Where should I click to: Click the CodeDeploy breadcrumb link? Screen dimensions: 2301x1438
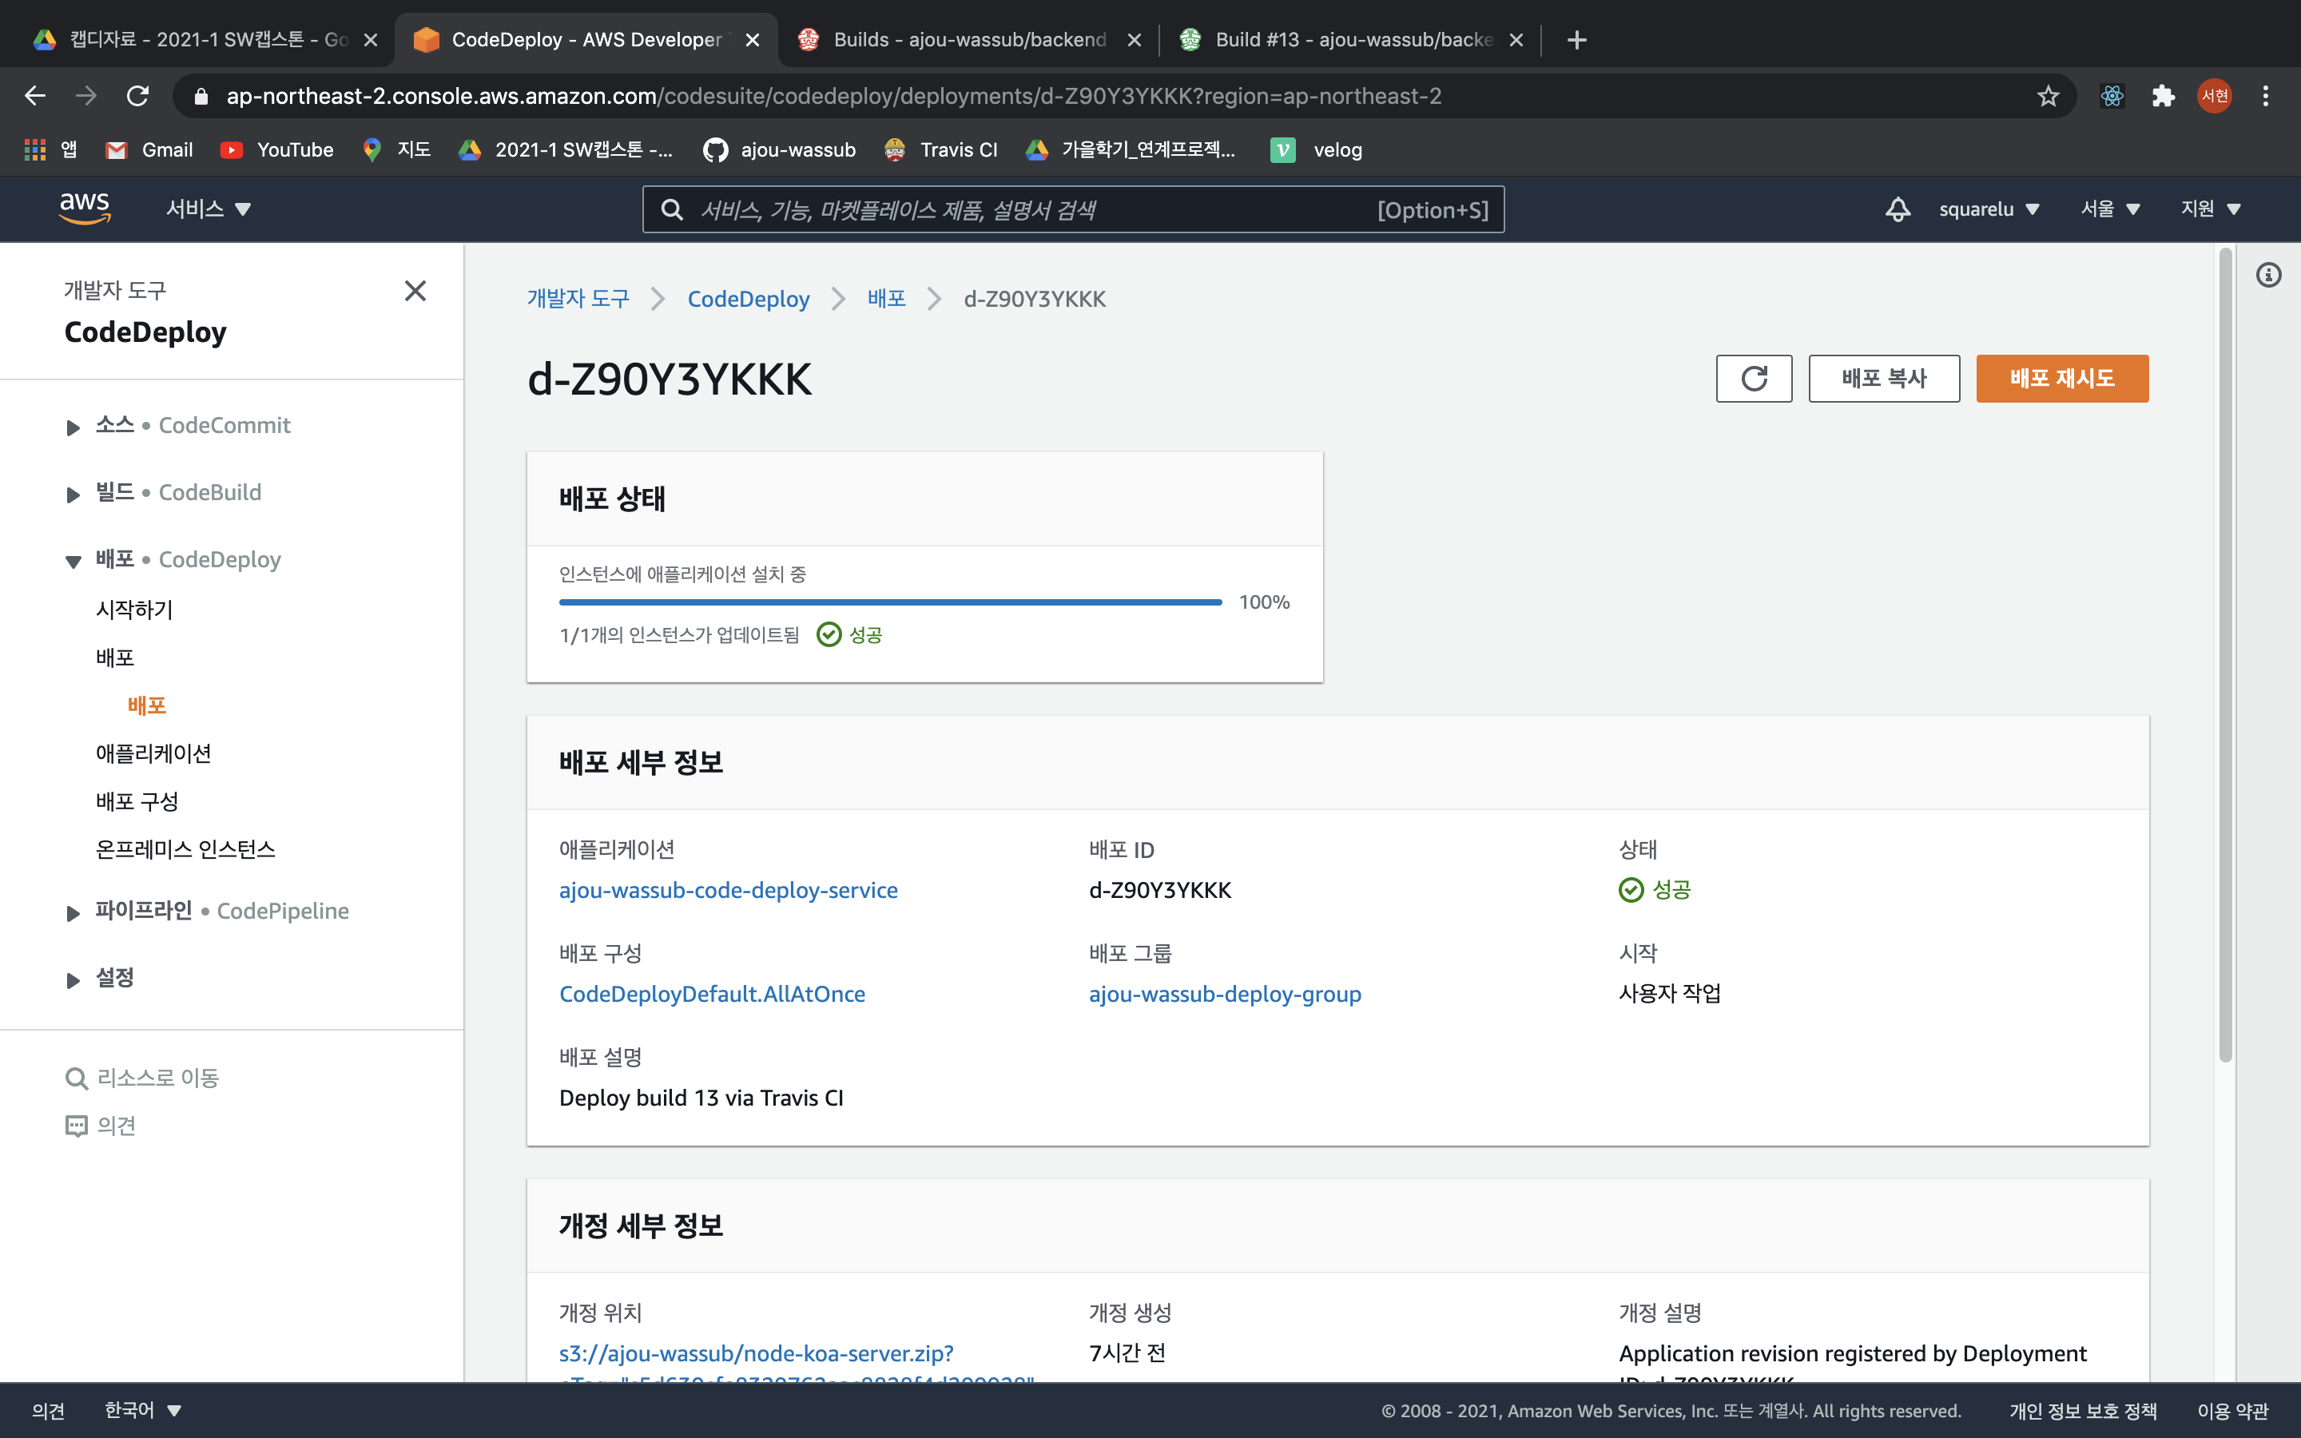coord(749,299)
